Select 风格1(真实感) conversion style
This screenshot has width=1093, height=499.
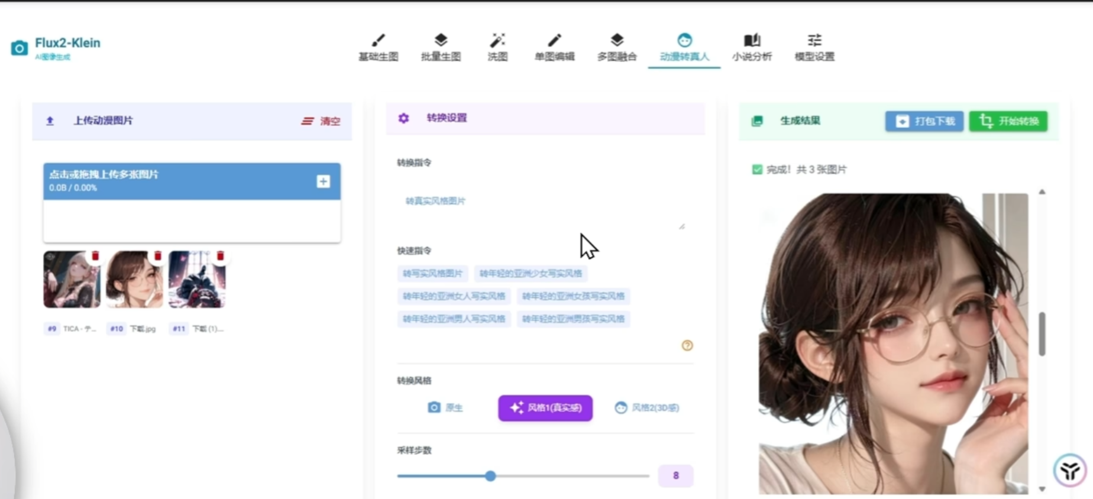[545, 408]
